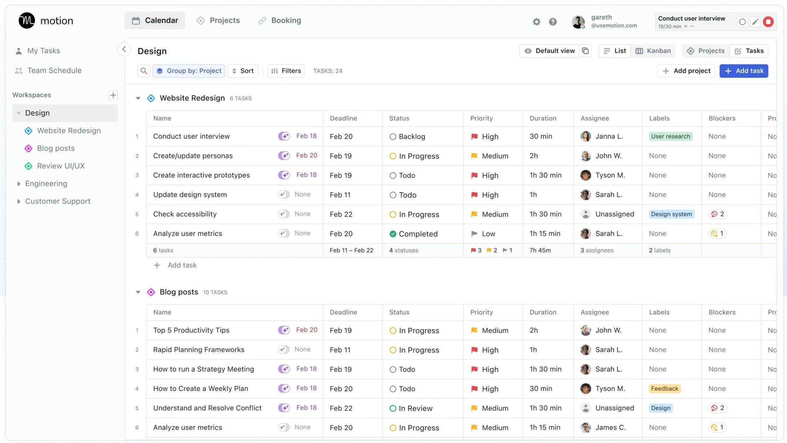
Task: Select the green User research label chip
Action: pos(670,136)
